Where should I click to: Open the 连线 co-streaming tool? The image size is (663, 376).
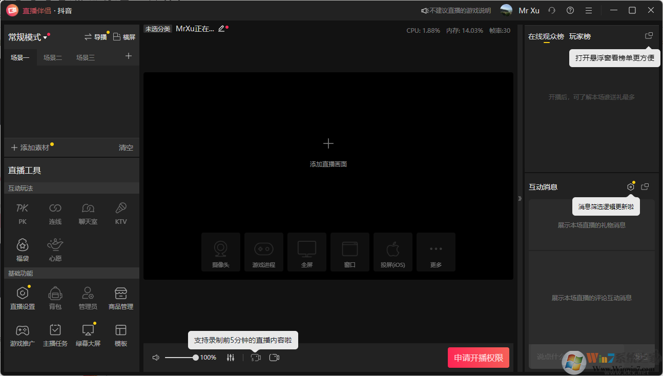click(55, 213)
